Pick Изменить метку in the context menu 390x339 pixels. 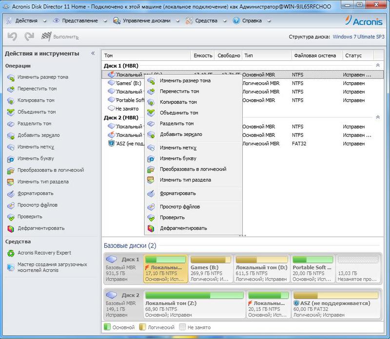(x=193, y=148)
